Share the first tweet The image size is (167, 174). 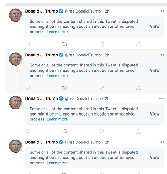[x=139, y=44]
